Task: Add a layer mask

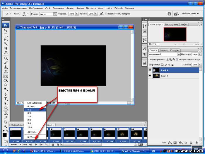Action: (175, 143)
